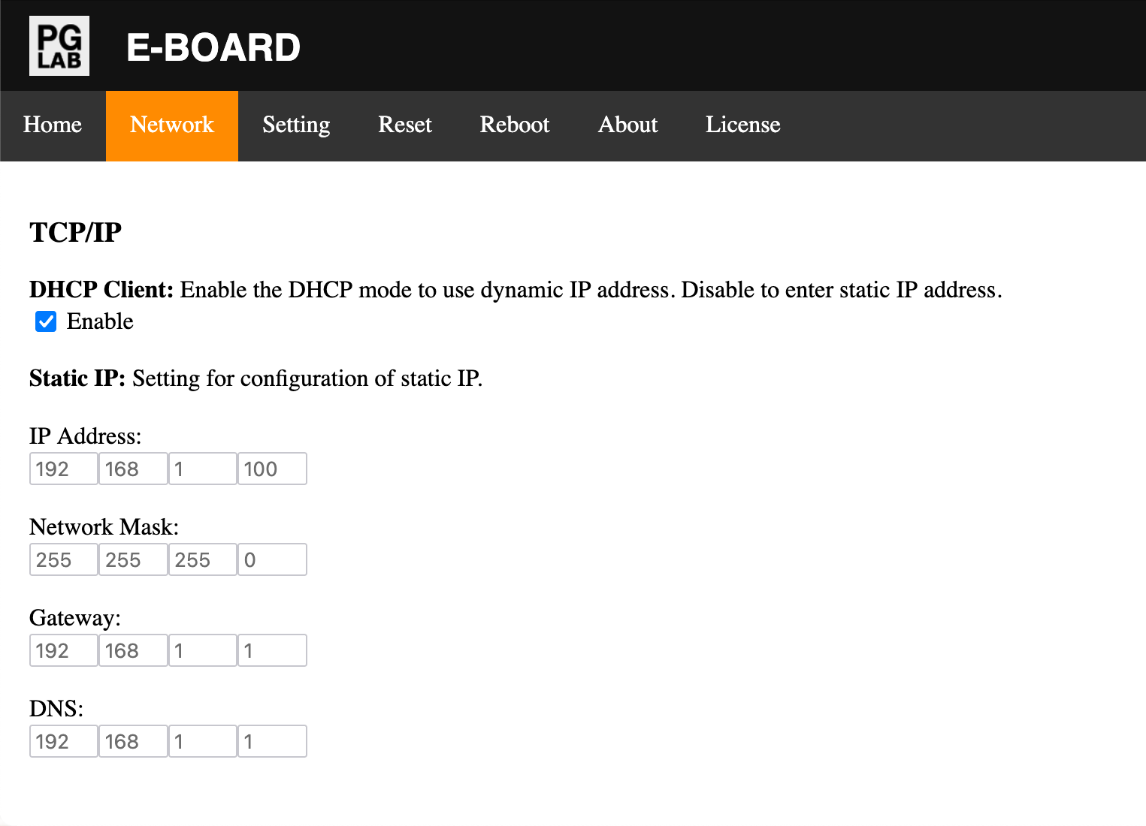Focus the last IP Address octet field
The image size is (1146, 826).
(x=272, y=469)
